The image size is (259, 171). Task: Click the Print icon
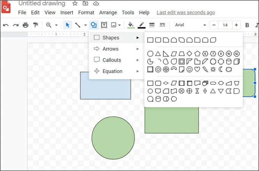[x=26, y=25]
